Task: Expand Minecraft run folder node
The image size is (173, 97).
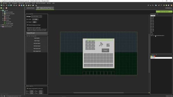Action: pos(1,25)
